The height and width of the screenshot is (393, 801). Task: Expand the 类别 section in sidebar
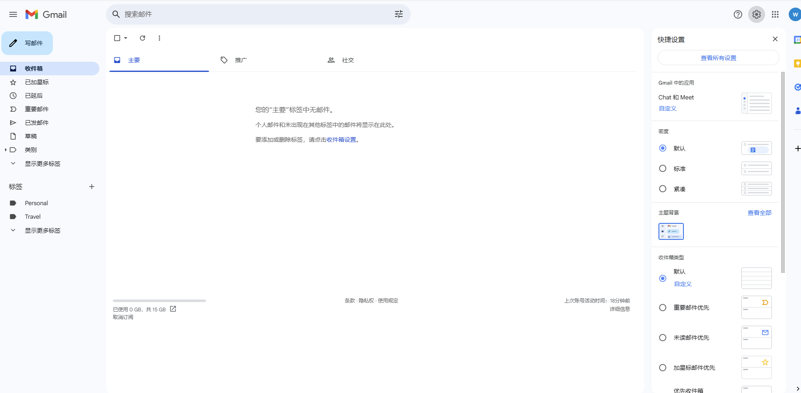pyautogui.click(x=5, y=149)
